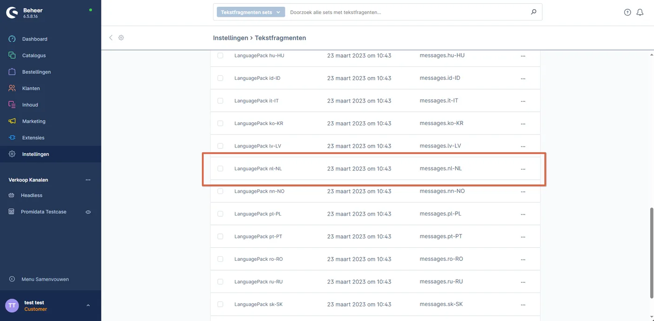The image size is (654, 321).
Task: Click Menu Samenvouwen to collapse sidebar
Action: (45, 279)
